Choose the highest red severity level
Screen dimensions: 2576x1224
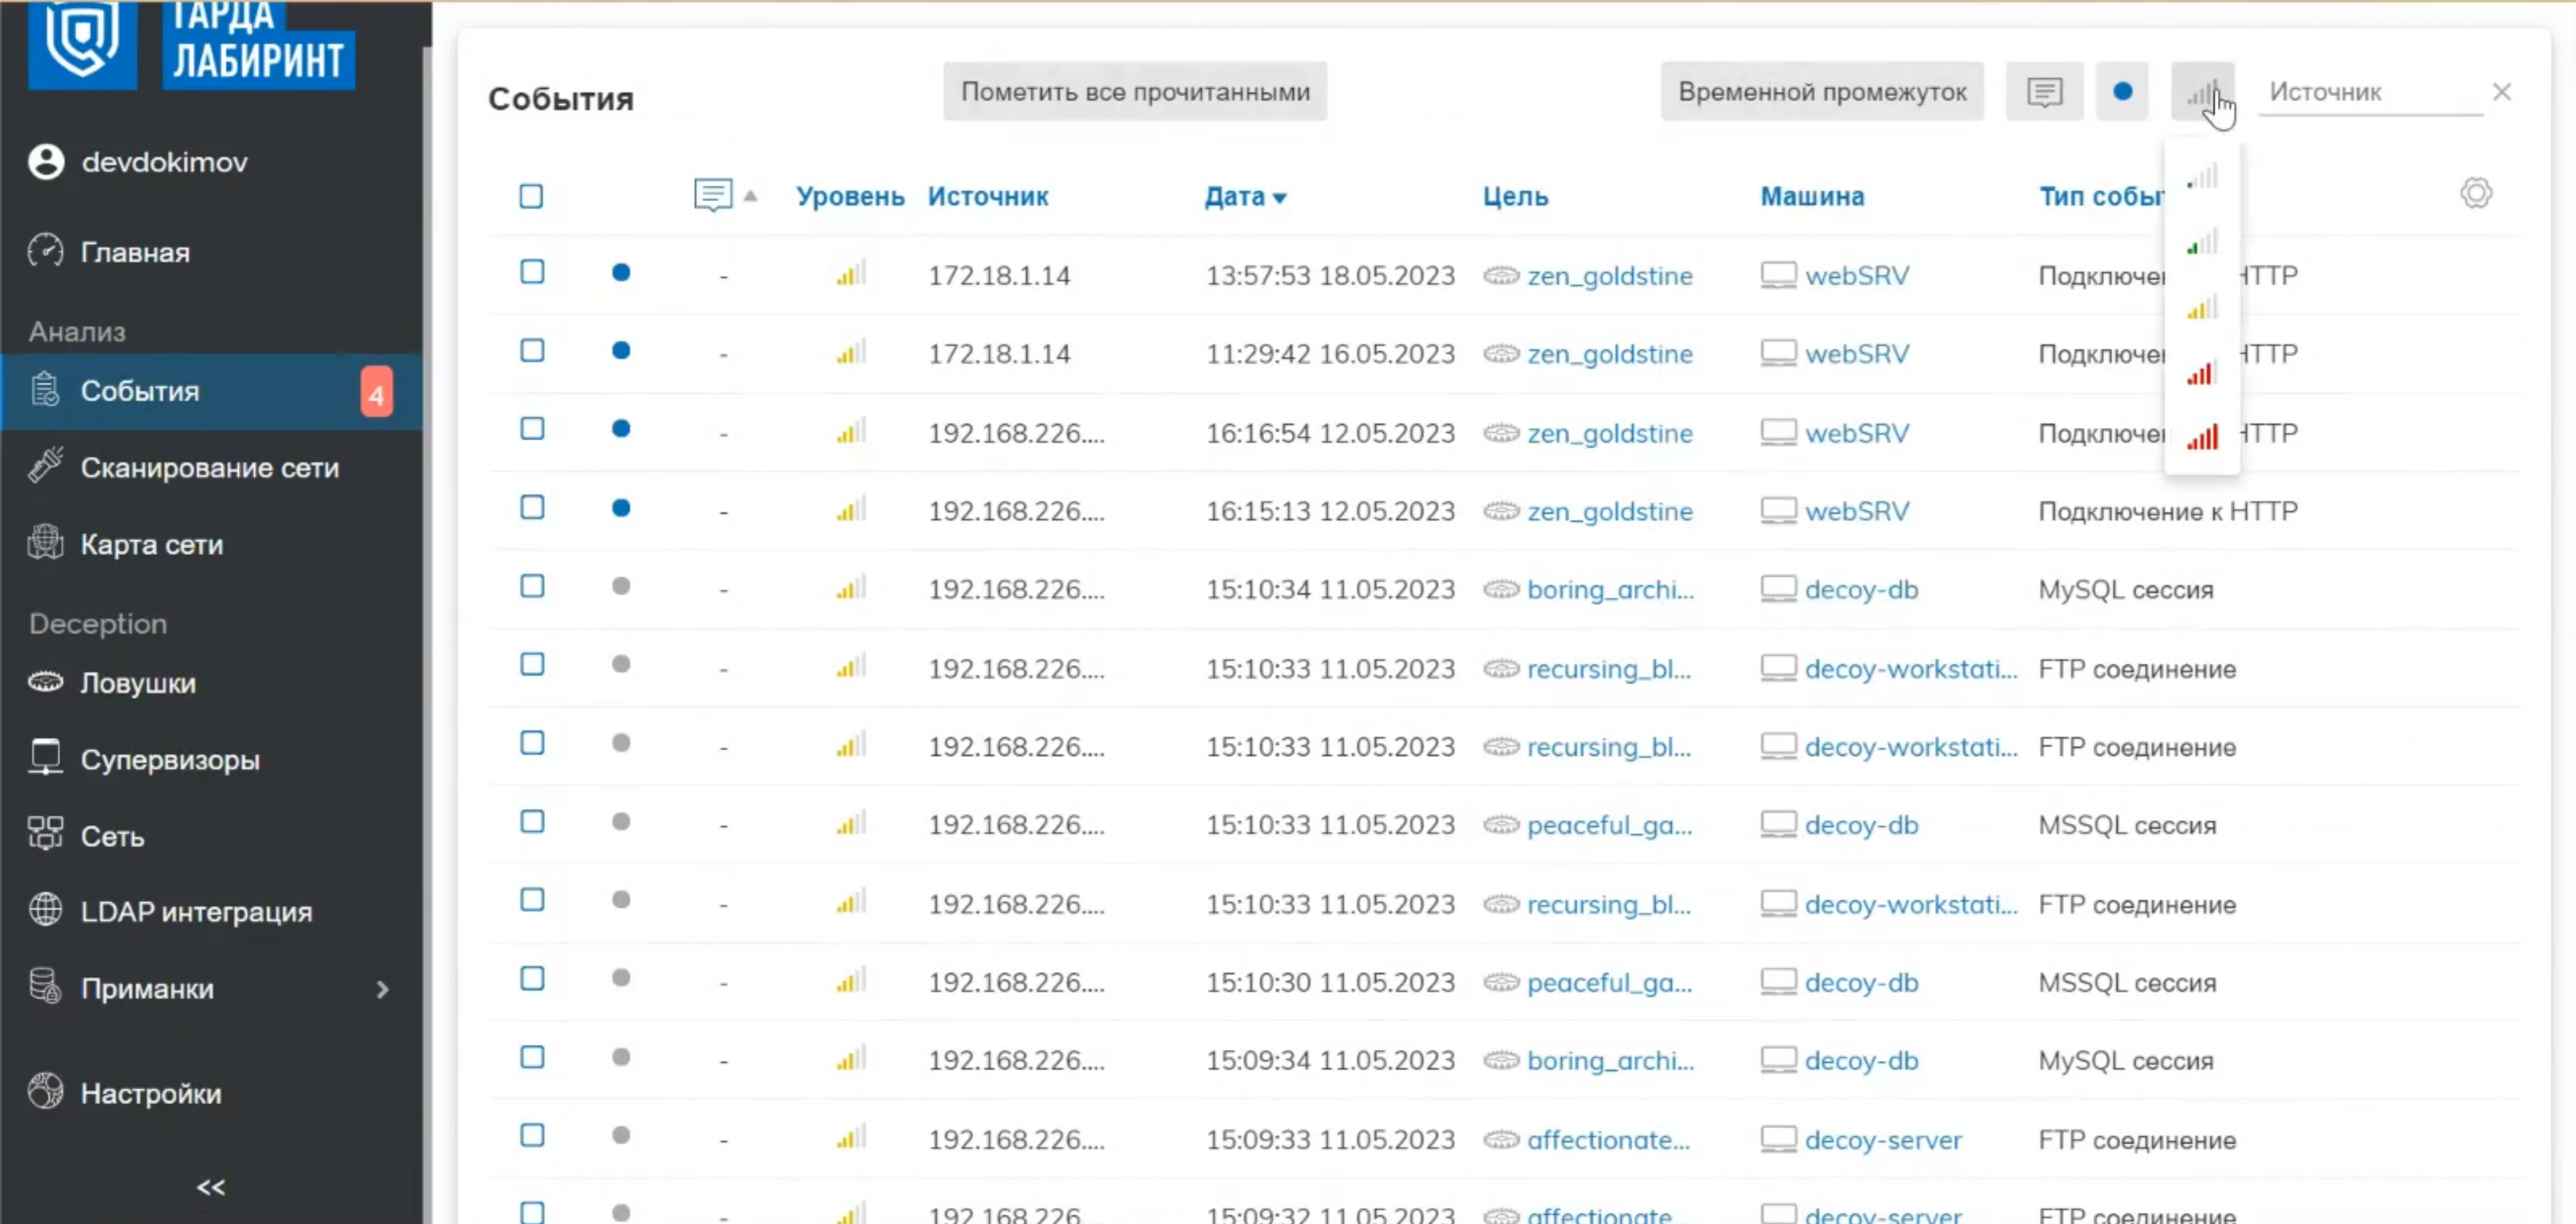[x=2201, y=437]
